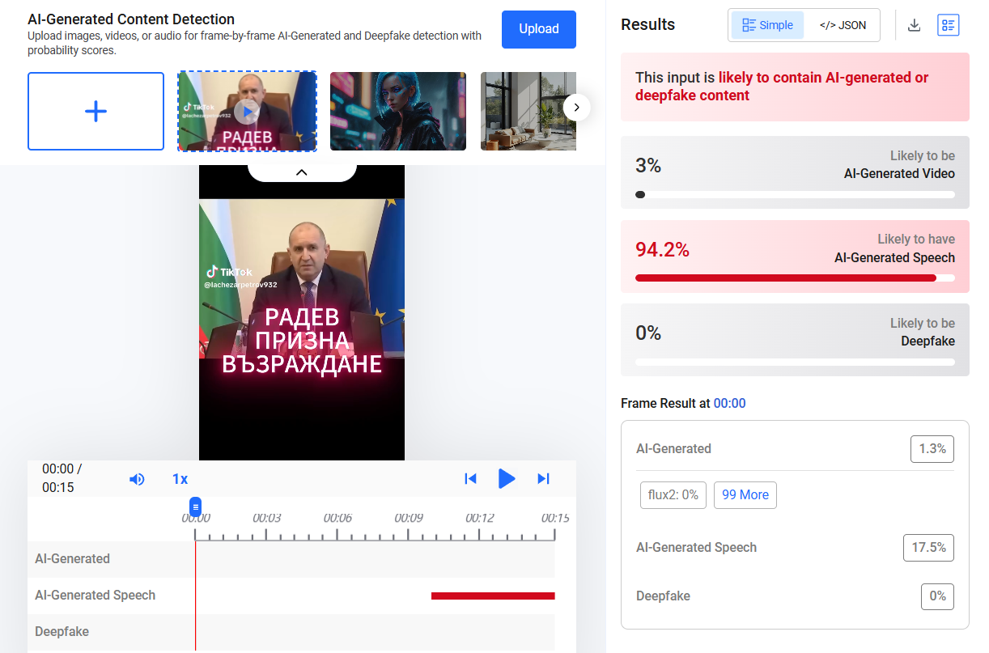Viewport: 989px width, 653px height.
Task: Play the video
Action: point(507,479)
